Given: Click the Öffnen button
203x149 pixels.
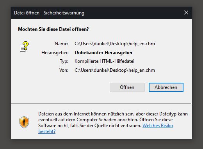Looking at the screenshot, I should [127, 87].
